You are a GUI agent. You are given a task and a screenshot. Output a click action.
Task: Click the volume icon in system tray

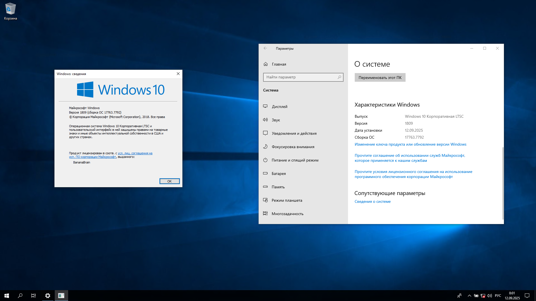point(490,296)
